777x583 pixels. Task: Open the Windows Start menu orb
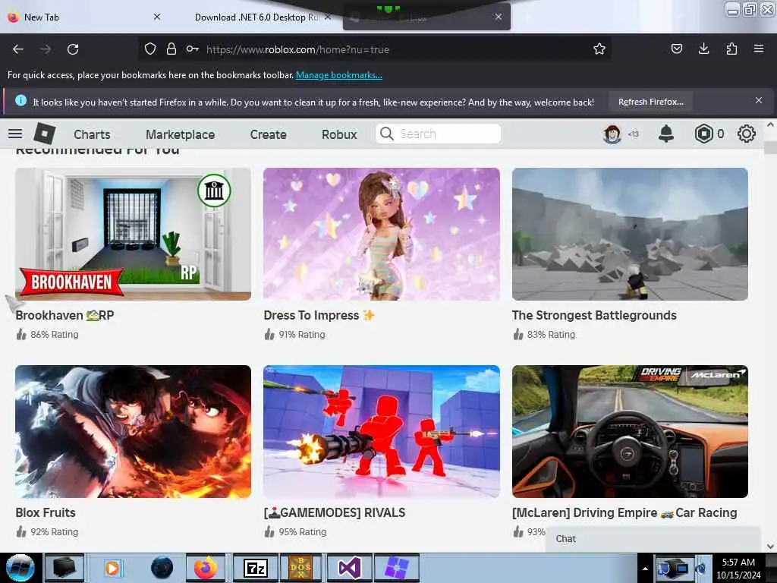[20, 568]
